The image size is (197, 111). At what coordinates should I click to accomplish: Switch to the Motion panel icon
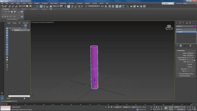(x=187, y=23)
